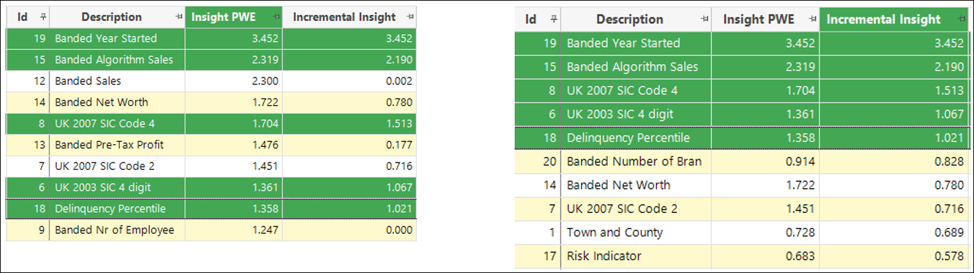Click the 2.300 Insight PWE value
This screenshot has height=273, width=974.
(x=264, y=81)
